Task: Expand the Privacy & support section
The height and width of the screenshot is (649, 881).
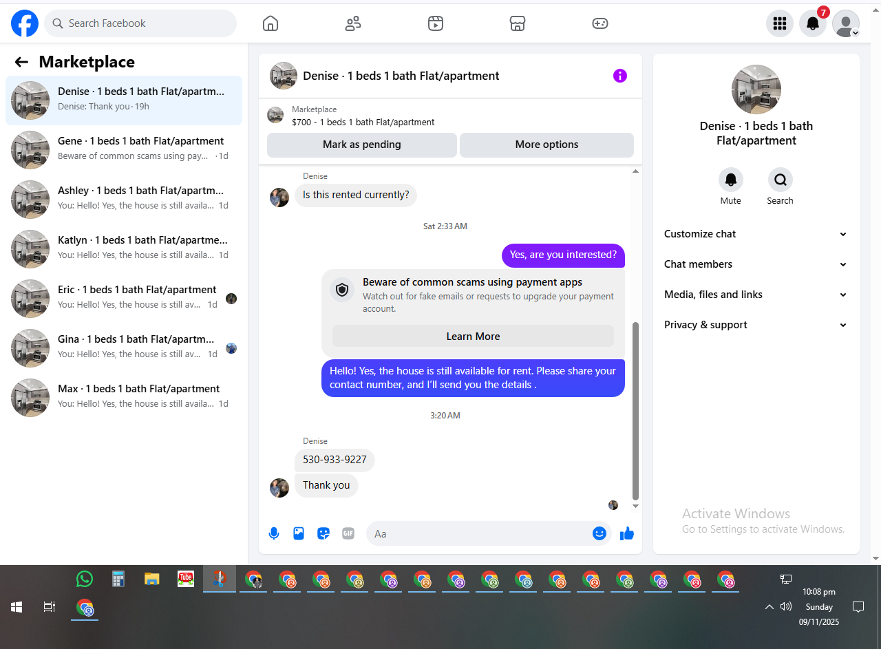Action: point(756,325)
